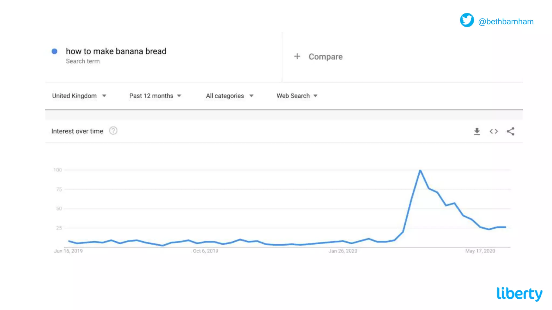Viewport: 552px width, 310px height.
Task: Open the Web Search type dropdown
Action: coord(297,96)
